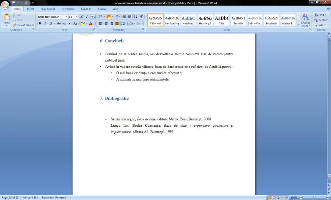Click the Sort icon in Paragraph group
Screen dimensions: 331x200
(x=135, y=17)
